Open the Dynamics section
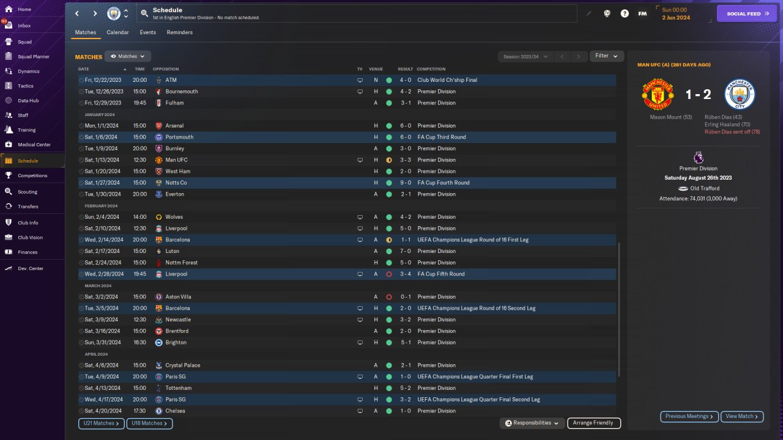 point(32,71)
